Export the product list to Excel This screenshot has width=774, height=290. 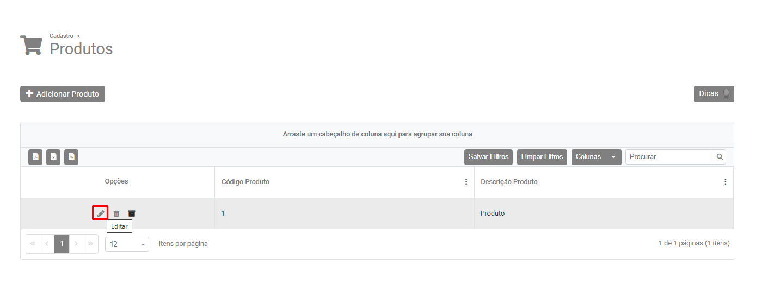(x=53, y=157)
